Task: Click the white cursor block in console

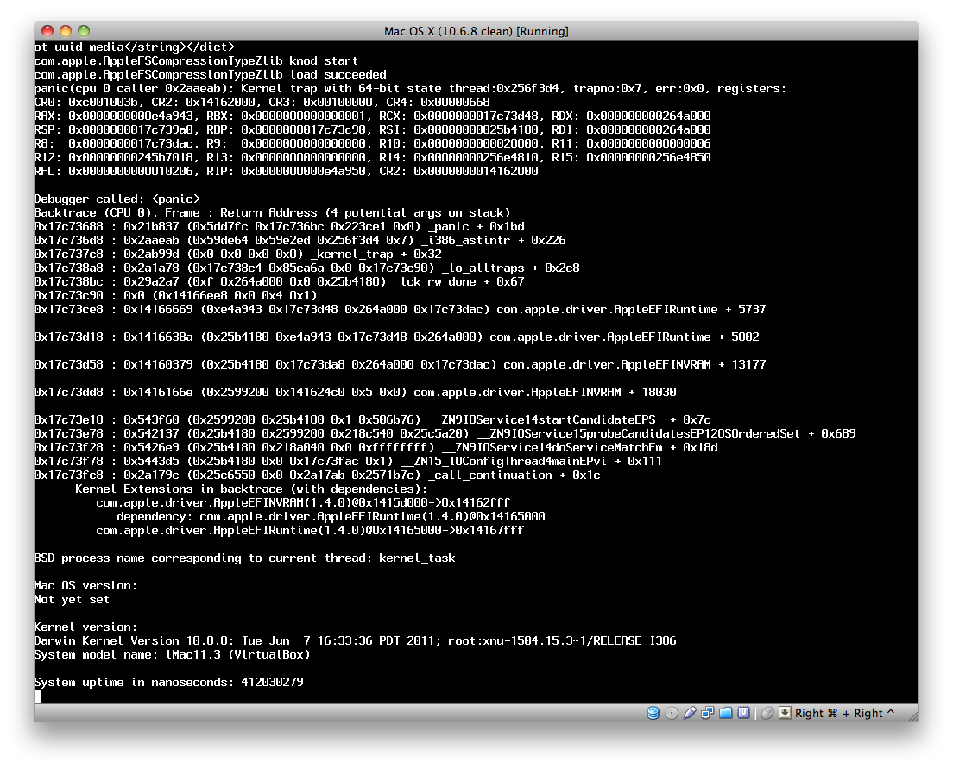Action: pyautogui.click(x=38, y=696)
